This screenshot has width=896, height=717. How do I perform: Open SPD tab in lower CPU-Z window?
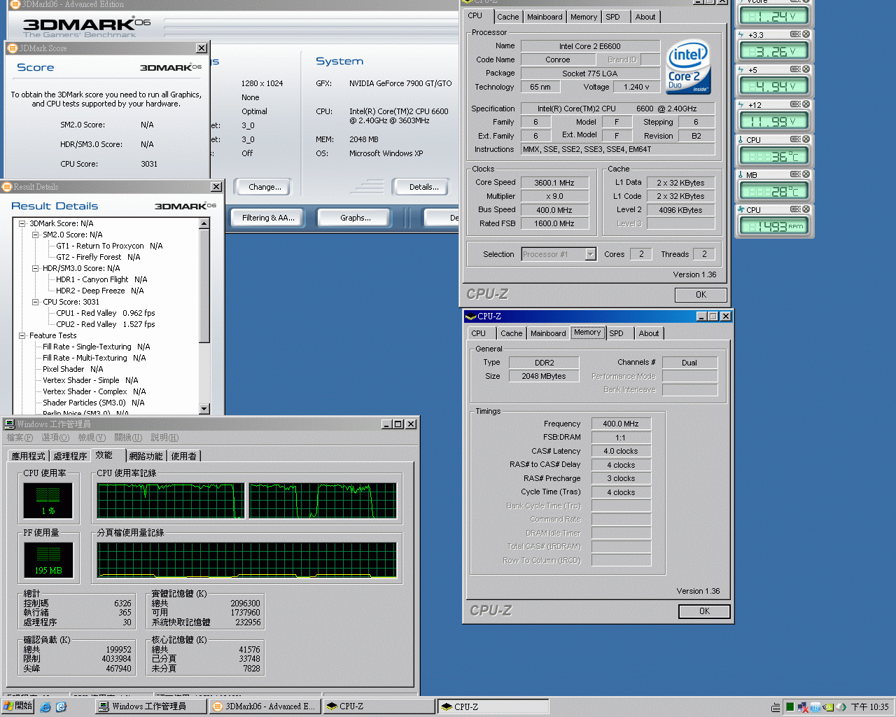point(616,333)
